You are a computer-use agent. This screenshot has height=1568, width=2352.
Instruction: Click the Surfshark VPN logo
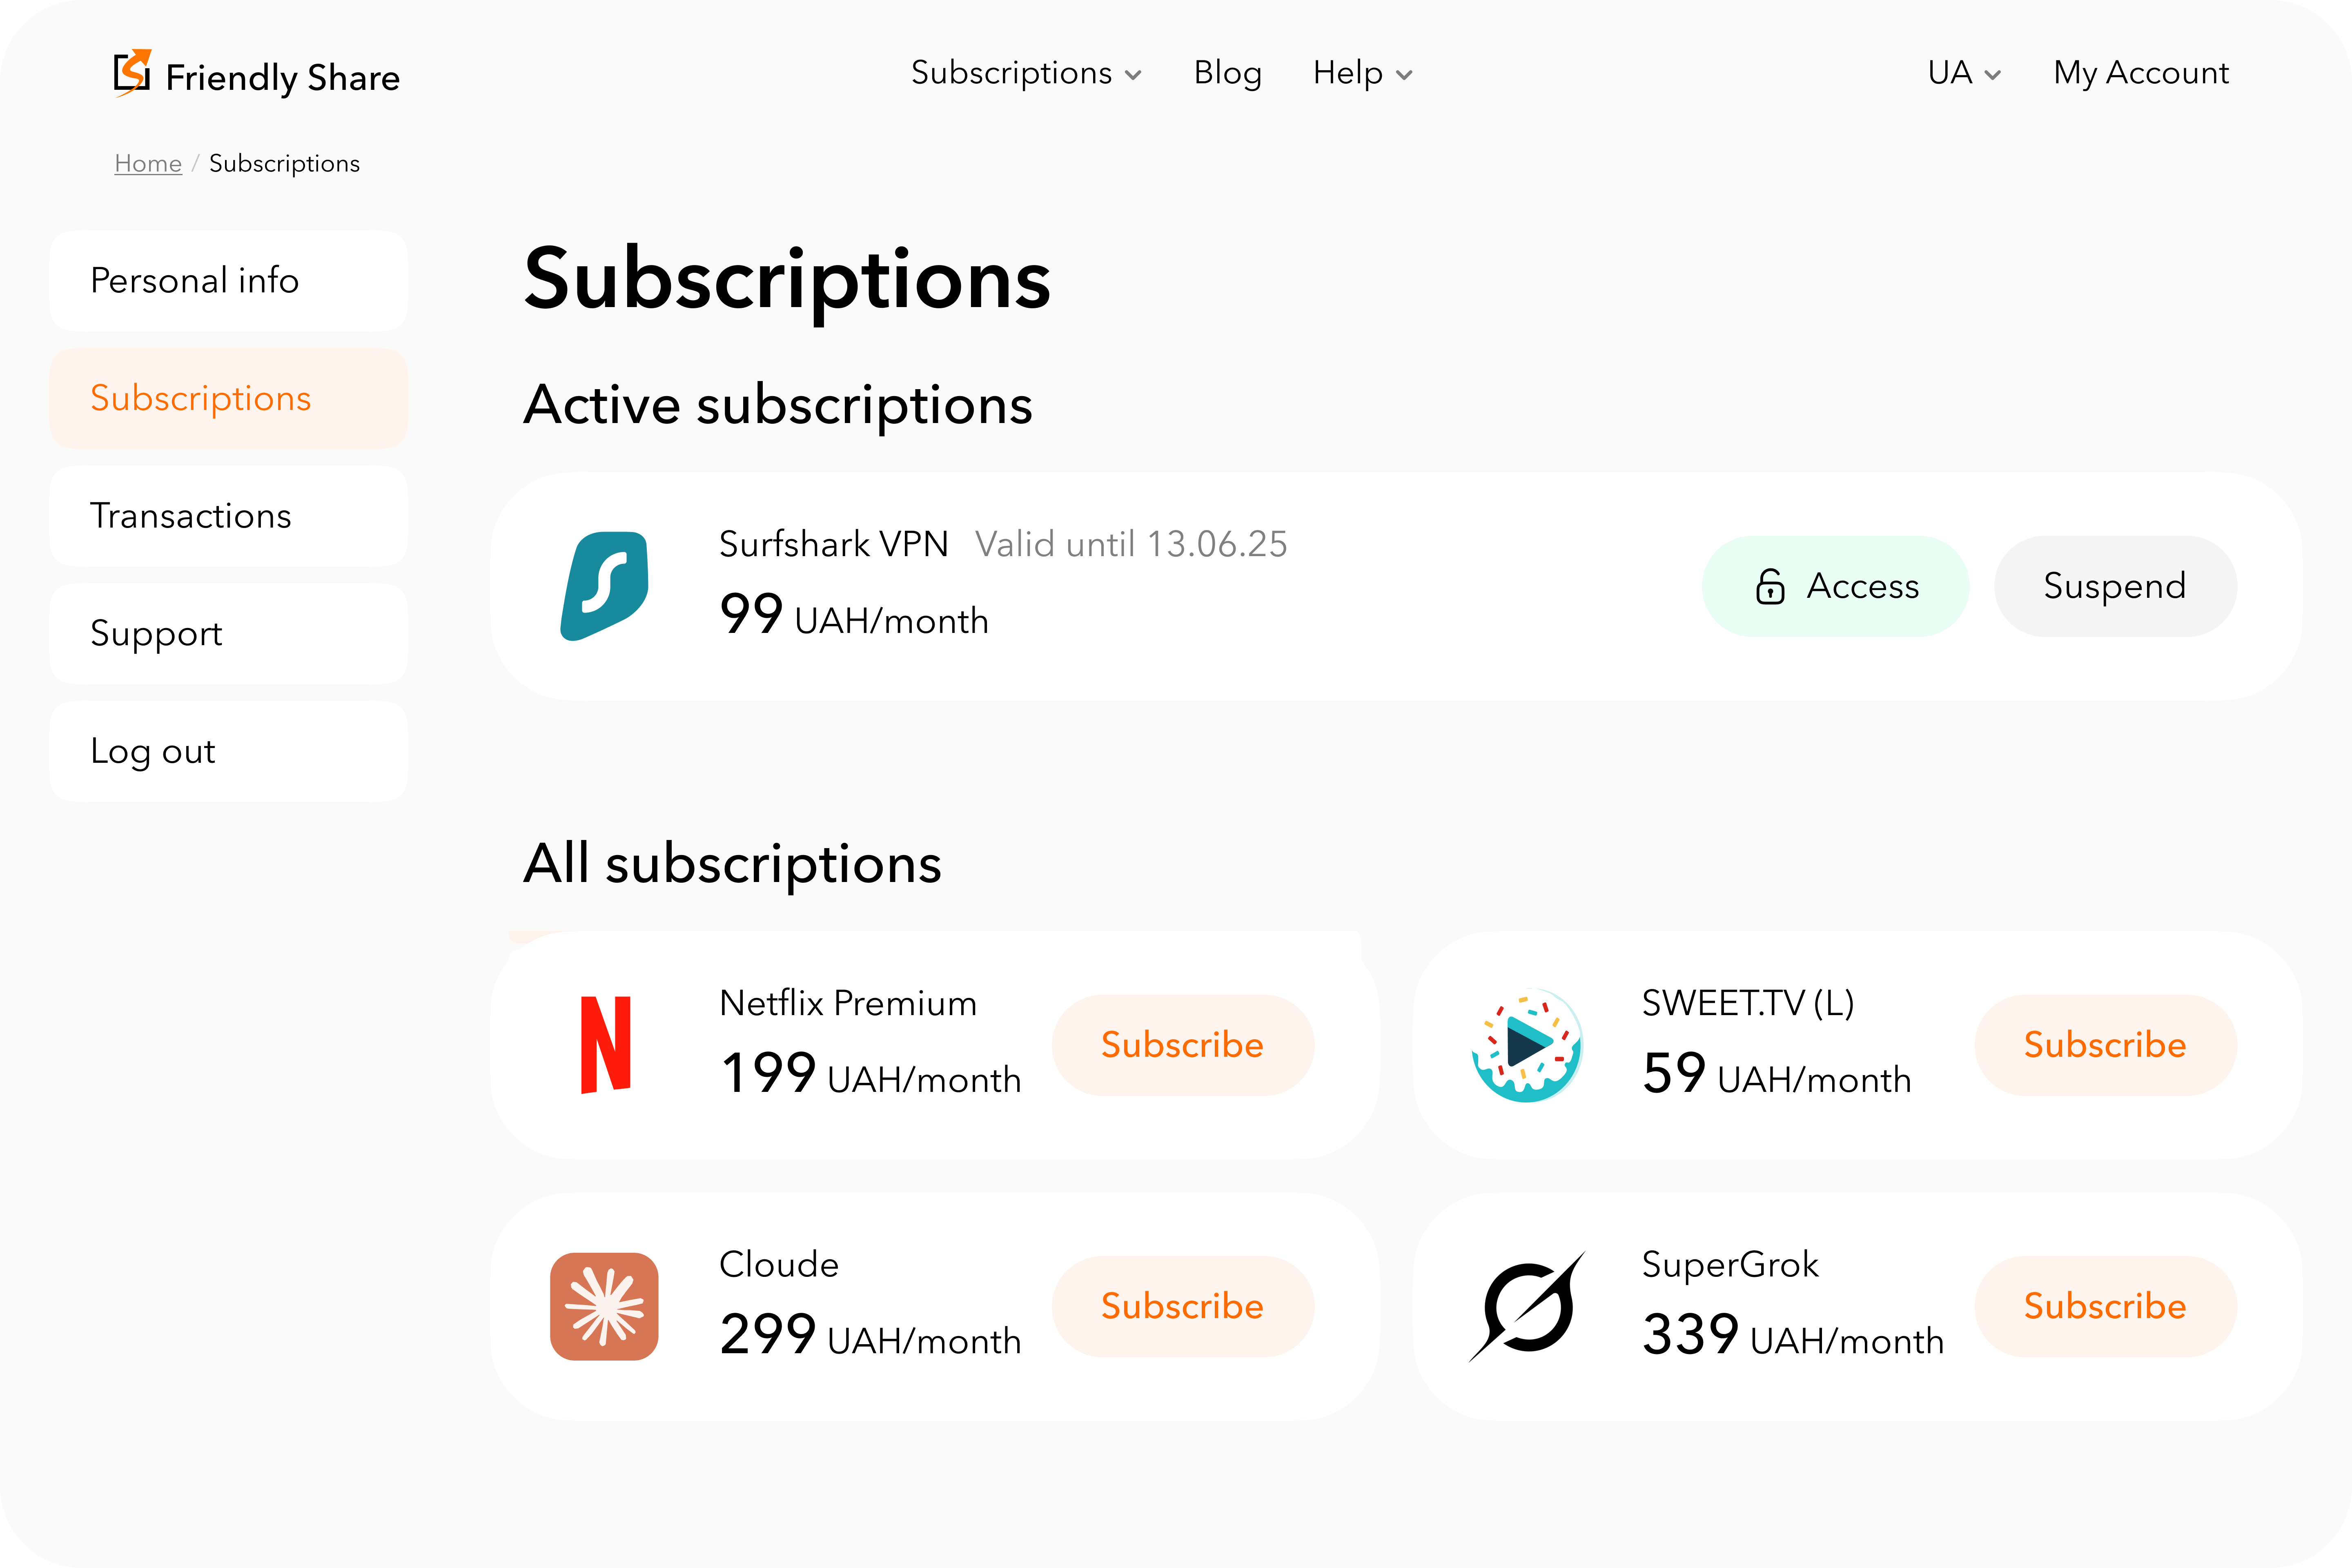605,586
